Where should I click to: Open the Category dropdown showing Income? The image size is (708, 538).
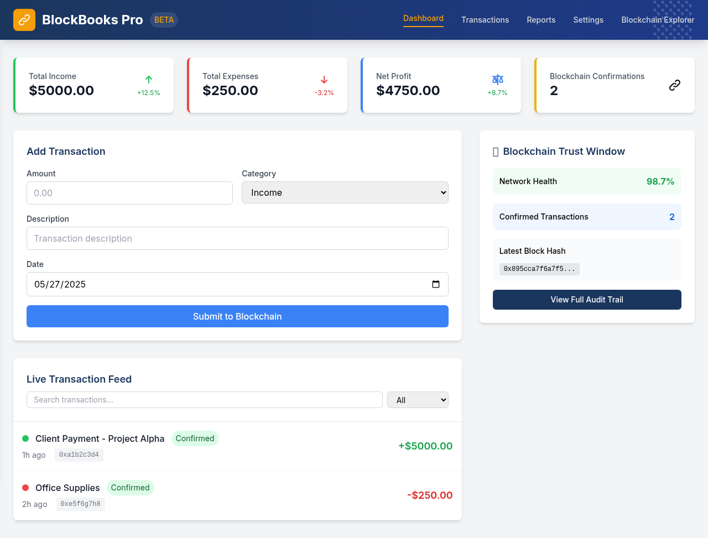tap(345, 192)
